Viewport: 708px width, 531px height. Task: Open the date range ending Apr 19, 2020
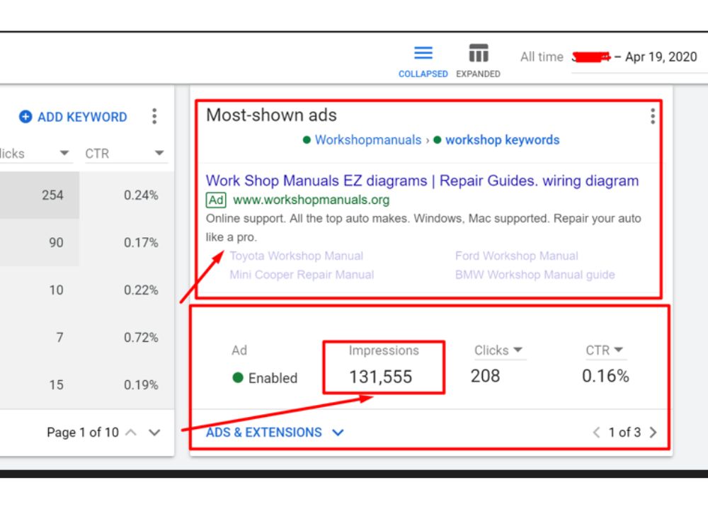coord(634,57)
